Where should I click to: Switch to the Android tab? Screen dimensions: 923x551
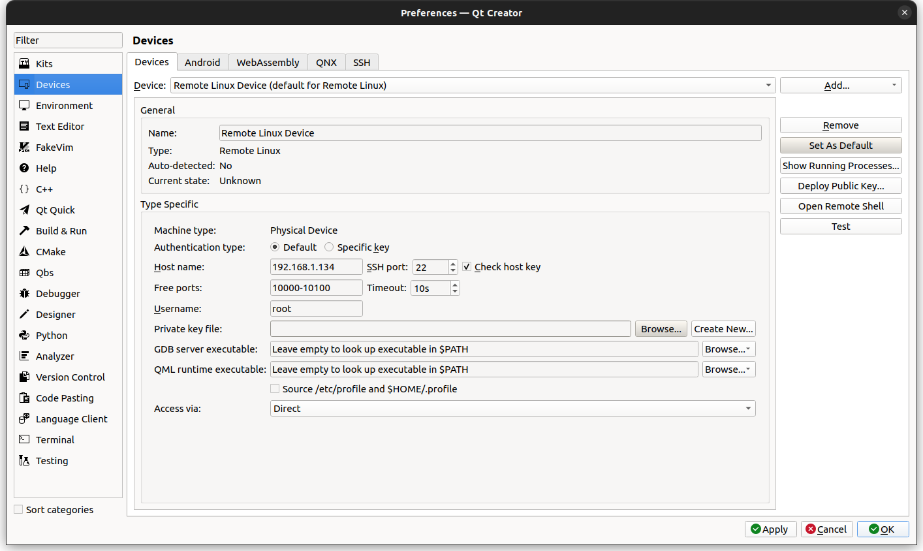[x=202, y=62]
